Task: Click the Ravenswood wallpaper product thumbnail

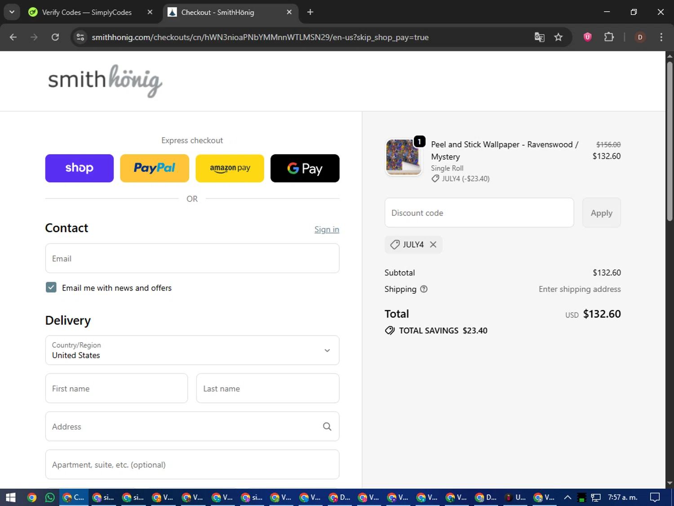Action: (404, 157)
